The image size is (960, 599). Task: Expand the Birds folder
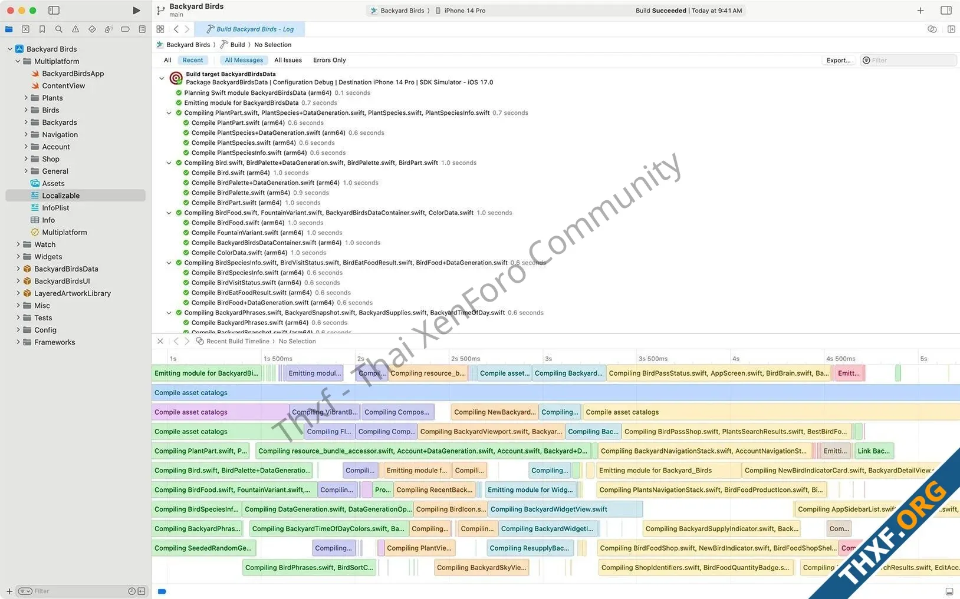(x=26, y=110)
